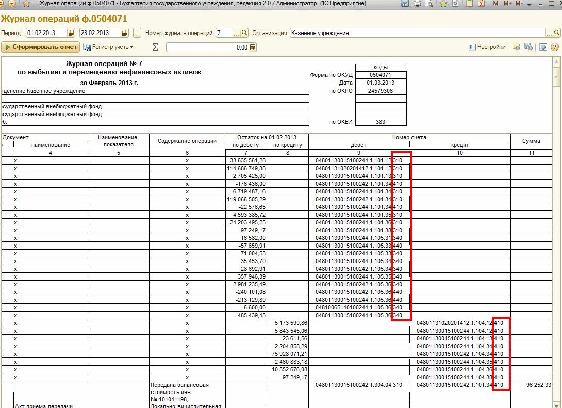Image resolution: width=562 pixels, height=408 pixels.
Task: Open calendar picker for start date 01.02.2013
Action: [71, 33]
